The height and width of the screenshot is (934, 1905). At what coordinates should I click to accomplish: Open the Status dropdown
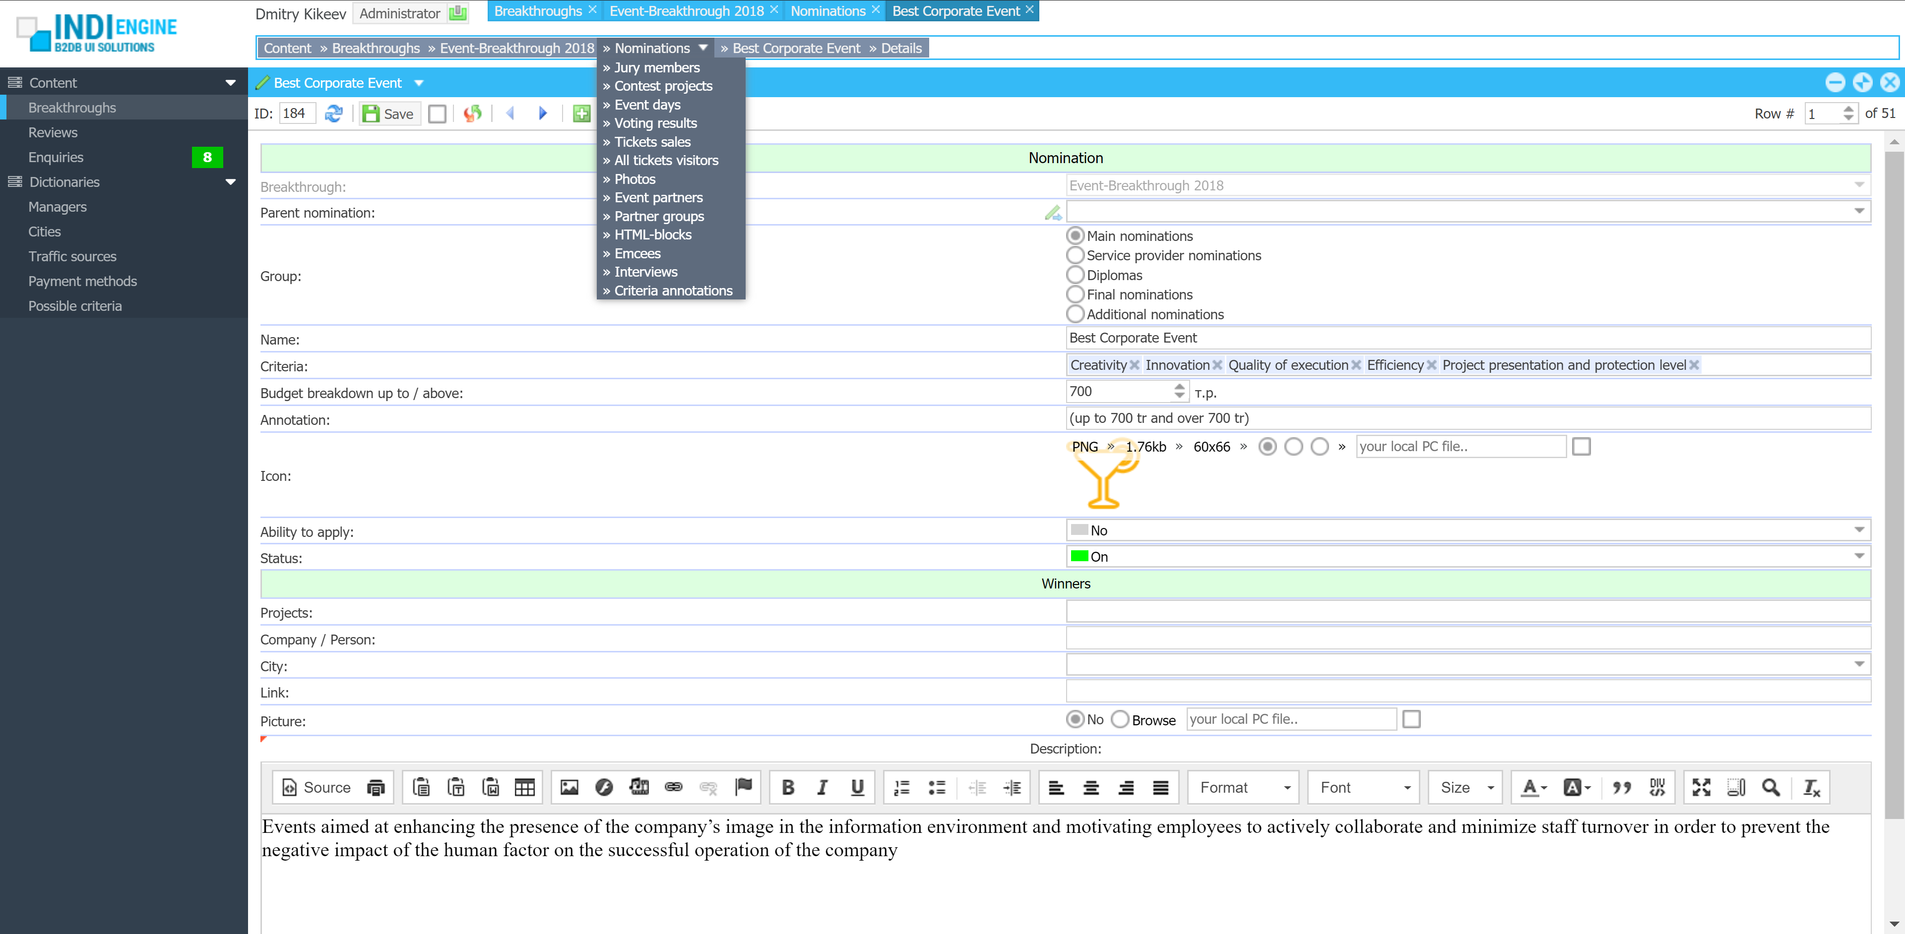click(1858, 556)
